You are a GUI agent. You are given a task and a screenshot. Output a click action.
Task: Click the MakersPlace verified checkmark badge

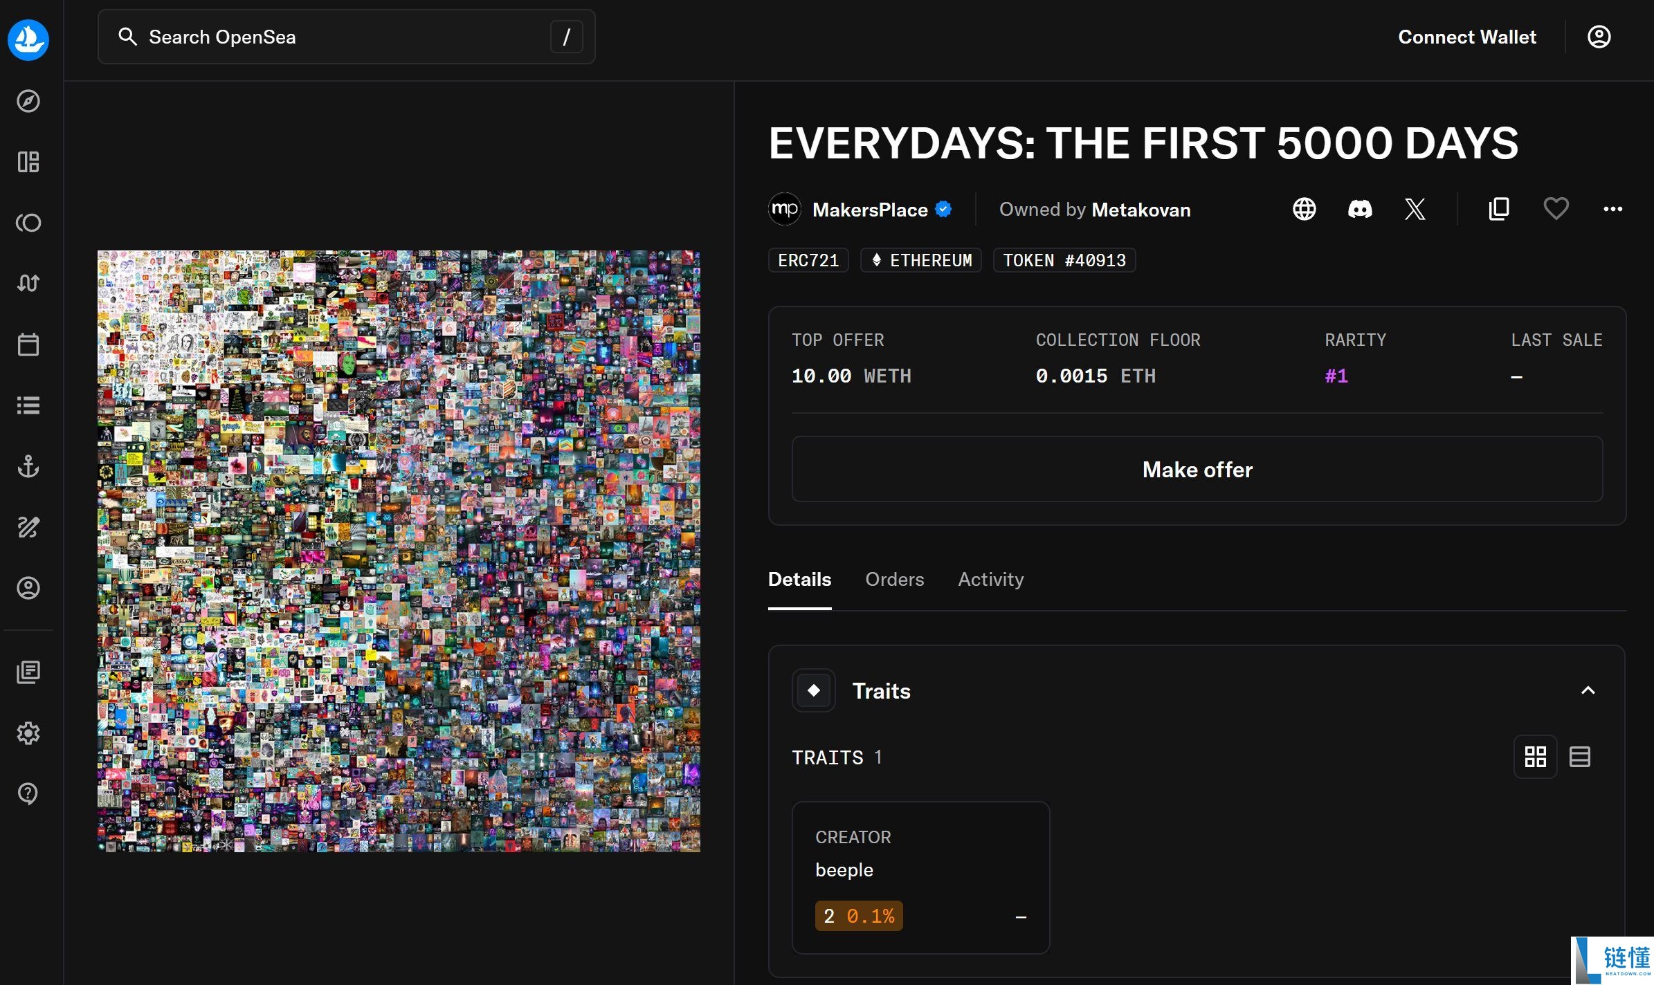click(x=943, y=209)
